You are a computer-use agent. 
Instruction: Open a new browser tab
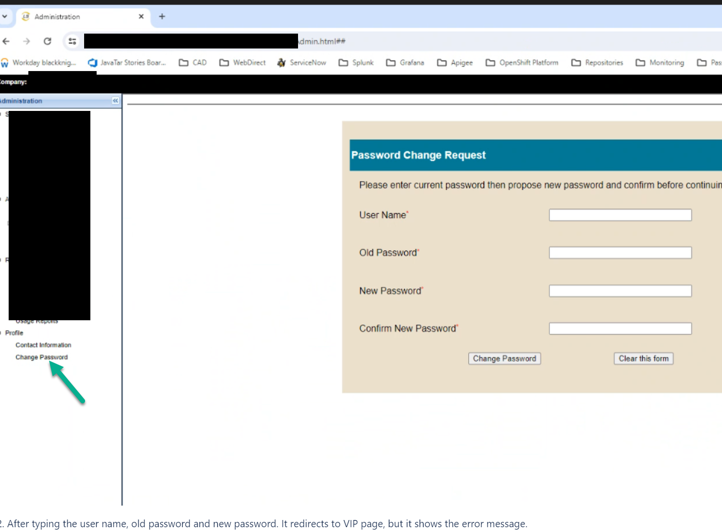click(x=162, y=16)
